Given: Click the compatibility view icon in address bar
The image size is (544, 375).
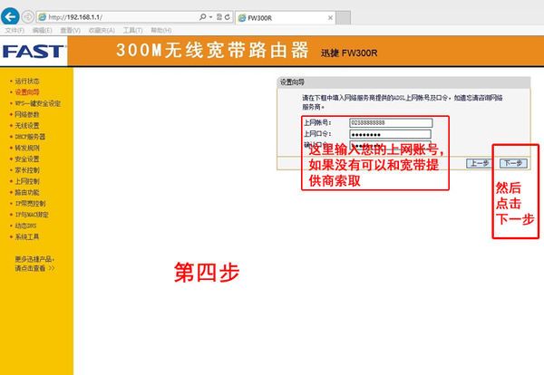Looking at the screenshot, I should pyautogui.click(x=219, y=16).
